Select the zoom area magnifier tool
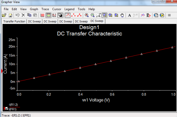Screen dimensions: 177x117 coord(105,15)
